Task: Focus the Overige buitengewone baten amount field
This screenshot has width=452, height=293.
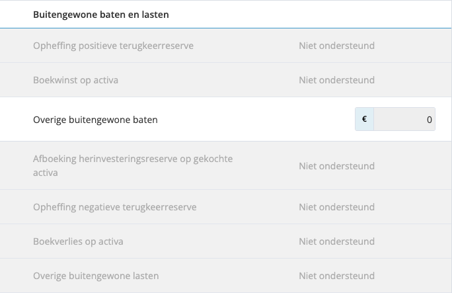Action: tap(404, 120)
